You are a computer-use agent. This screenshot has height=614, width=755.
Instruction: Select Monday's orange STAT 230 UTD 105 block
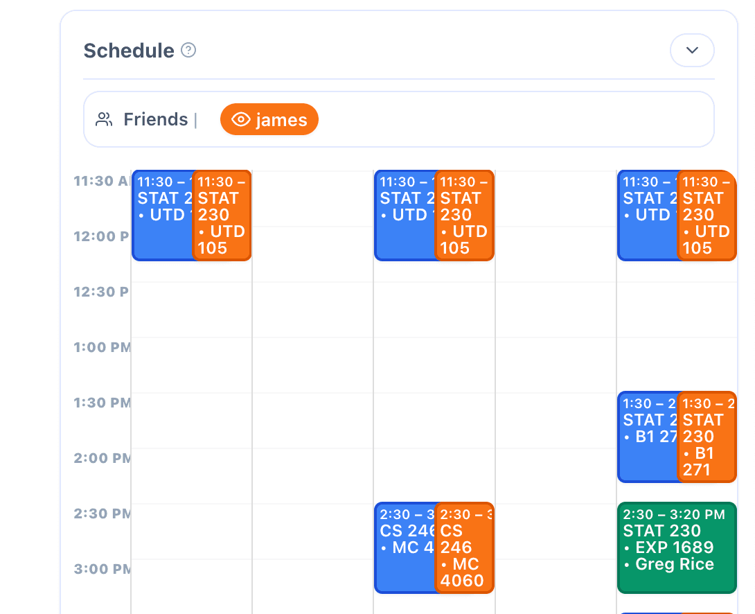(222, 215)
